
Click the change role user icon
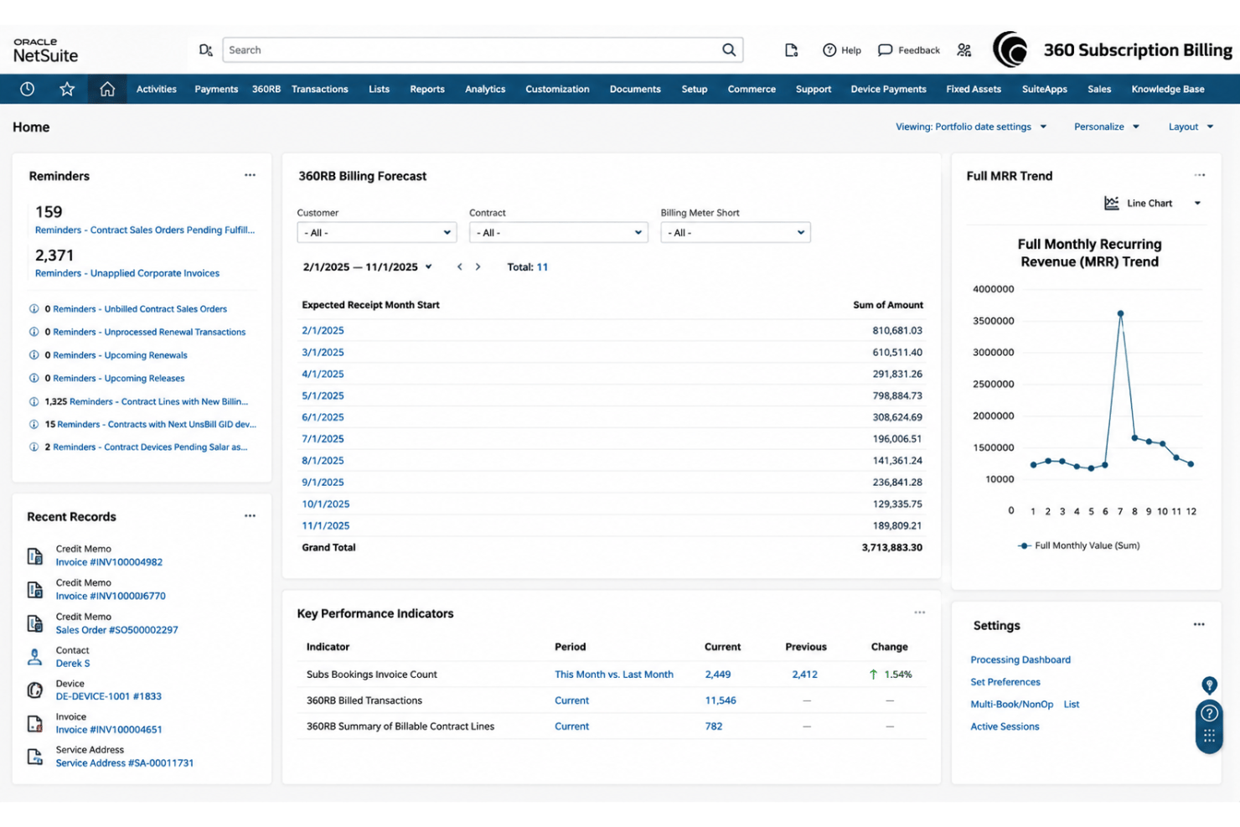pos(964,50)
